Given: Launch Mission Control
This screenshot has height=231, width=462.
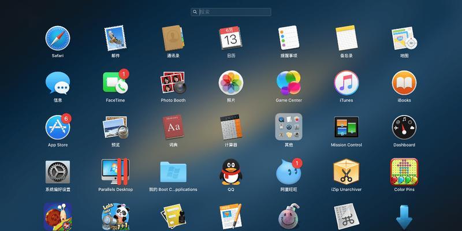Looking at the screenshot, I should (346, 127).
